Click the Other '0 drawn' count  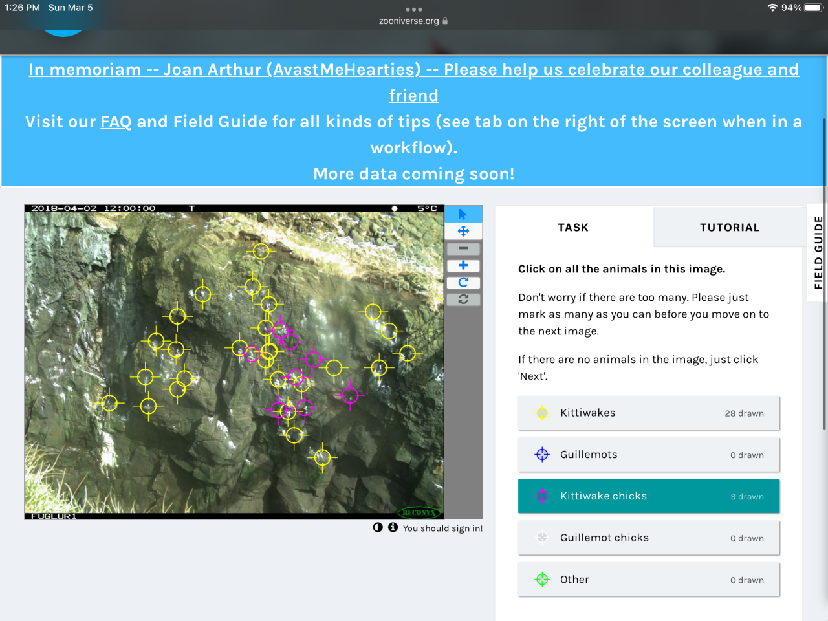coord(747,580)
